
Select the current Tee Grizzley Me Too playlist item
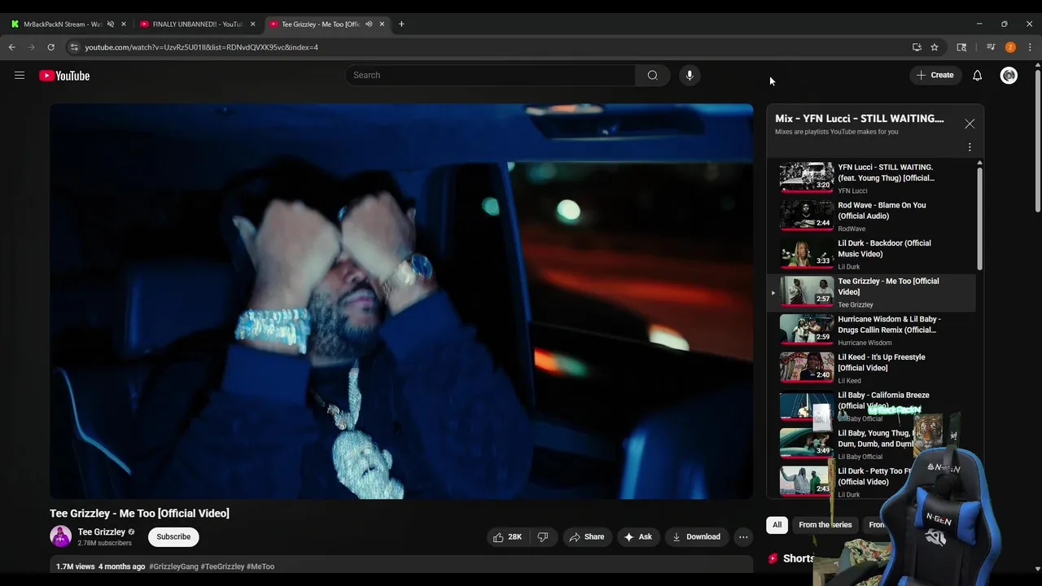click(871, 293)
